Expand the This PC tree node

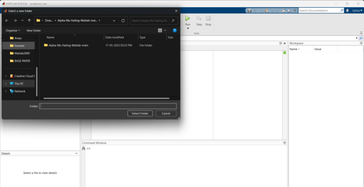click(x=6, y=84)
